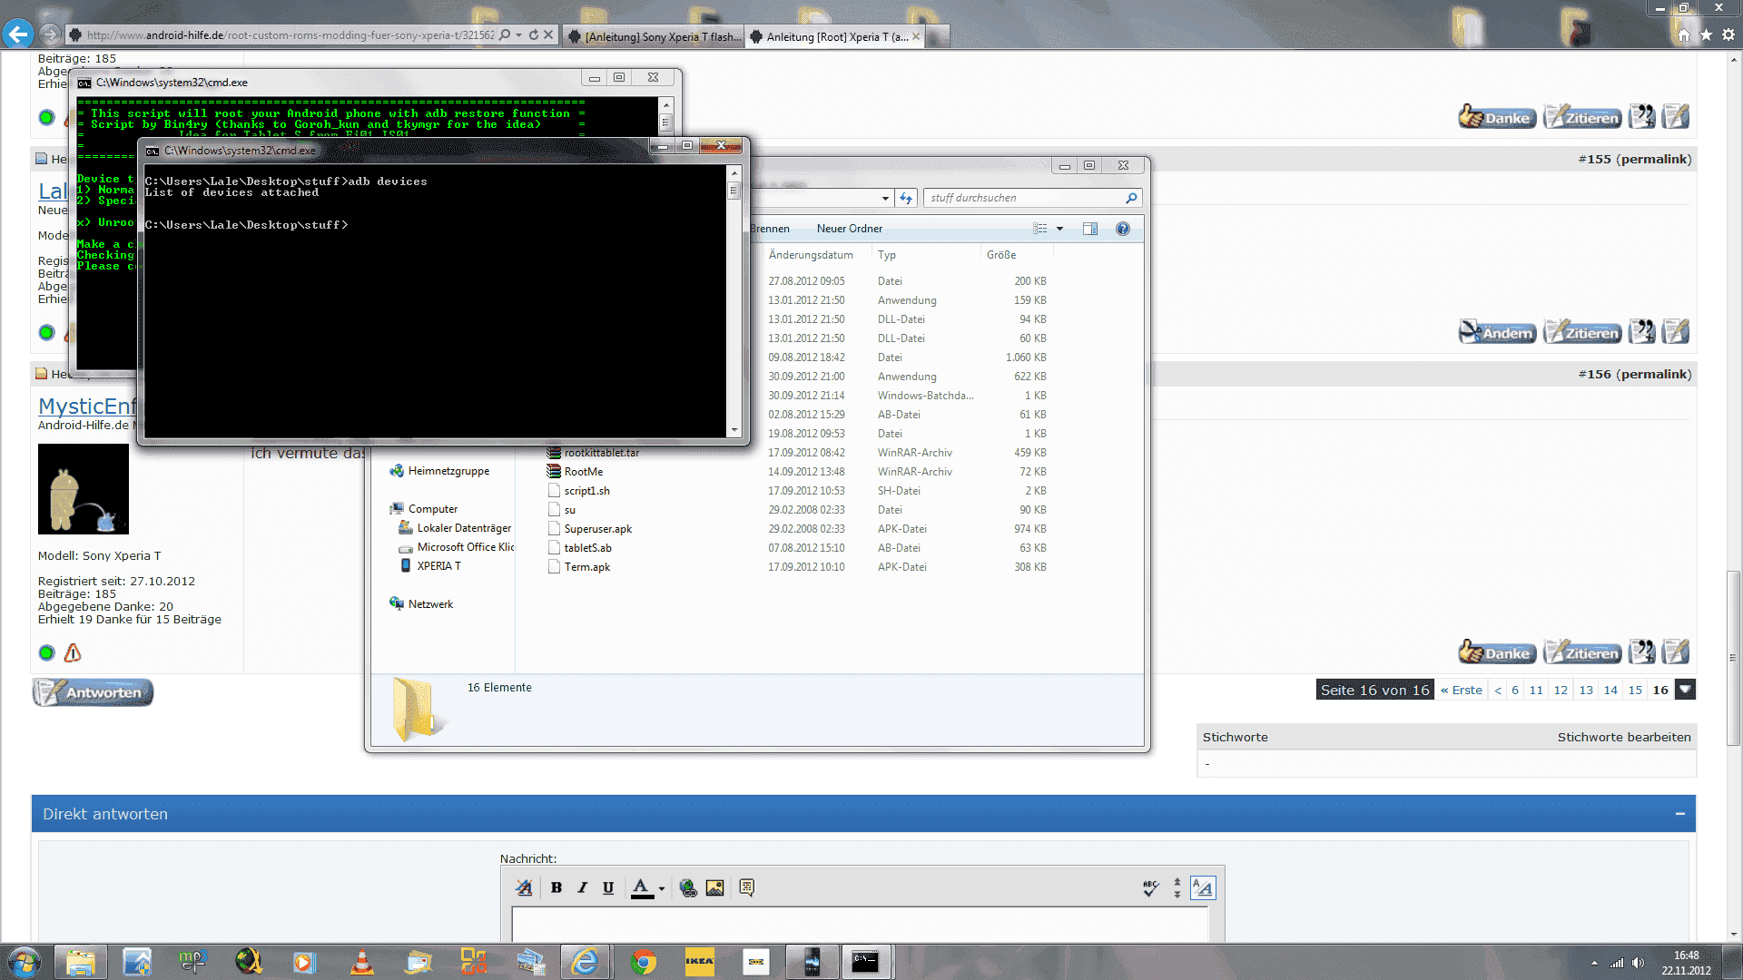Image resolution: width=1743 pixels, height=980 pixels.
Task: Click Neuer Ordner in Explorer toolbar
Action: (x=849, y=229)
